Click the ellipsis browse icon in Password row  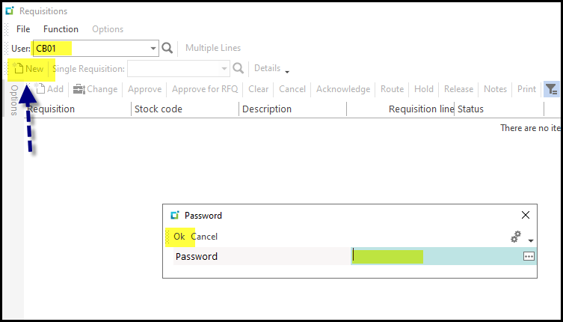coord(529,256)
